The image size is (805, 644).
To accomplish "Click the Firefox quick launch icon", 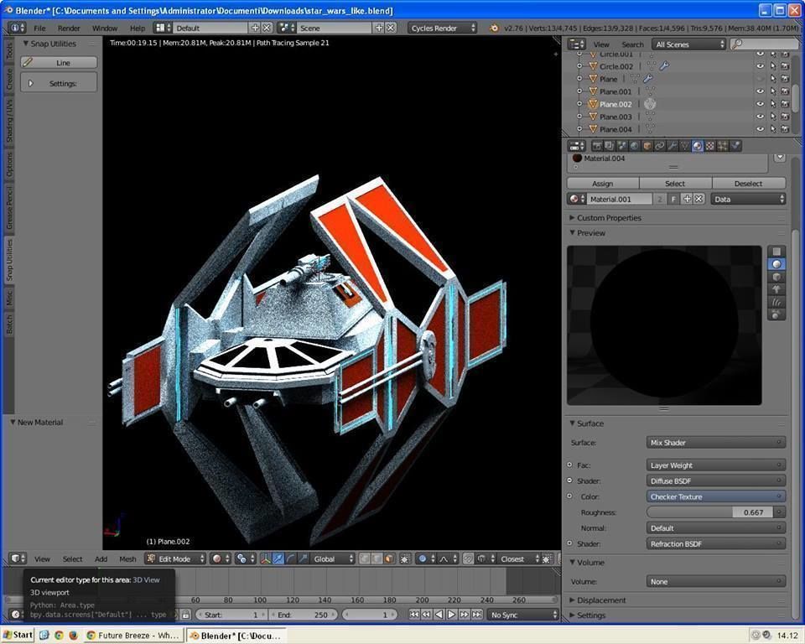I will [73, 636].
